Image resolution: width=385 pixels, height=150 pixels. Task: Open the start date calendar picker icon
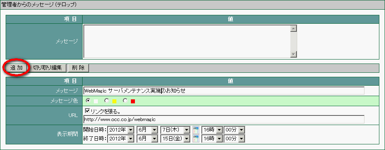tap(196, 130)
